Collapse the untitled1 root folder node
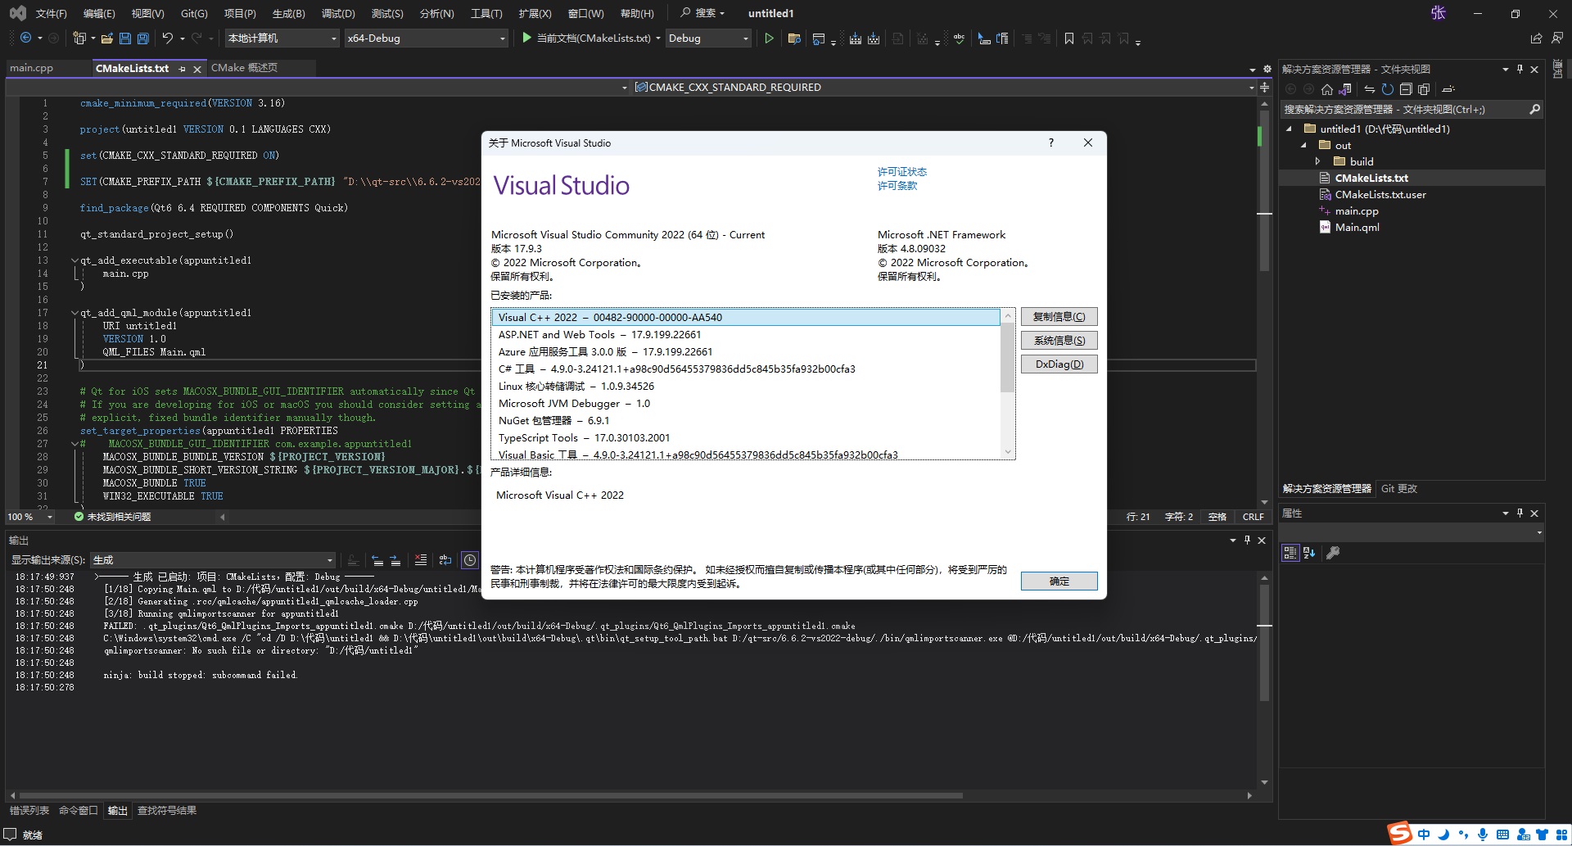This screenshot has height=846, width=1572. pyautogui.click(x=1289, y=129)
